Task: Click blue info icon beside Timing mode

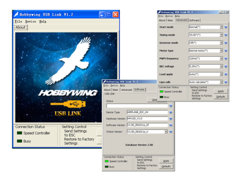Action: pos(226,35)
